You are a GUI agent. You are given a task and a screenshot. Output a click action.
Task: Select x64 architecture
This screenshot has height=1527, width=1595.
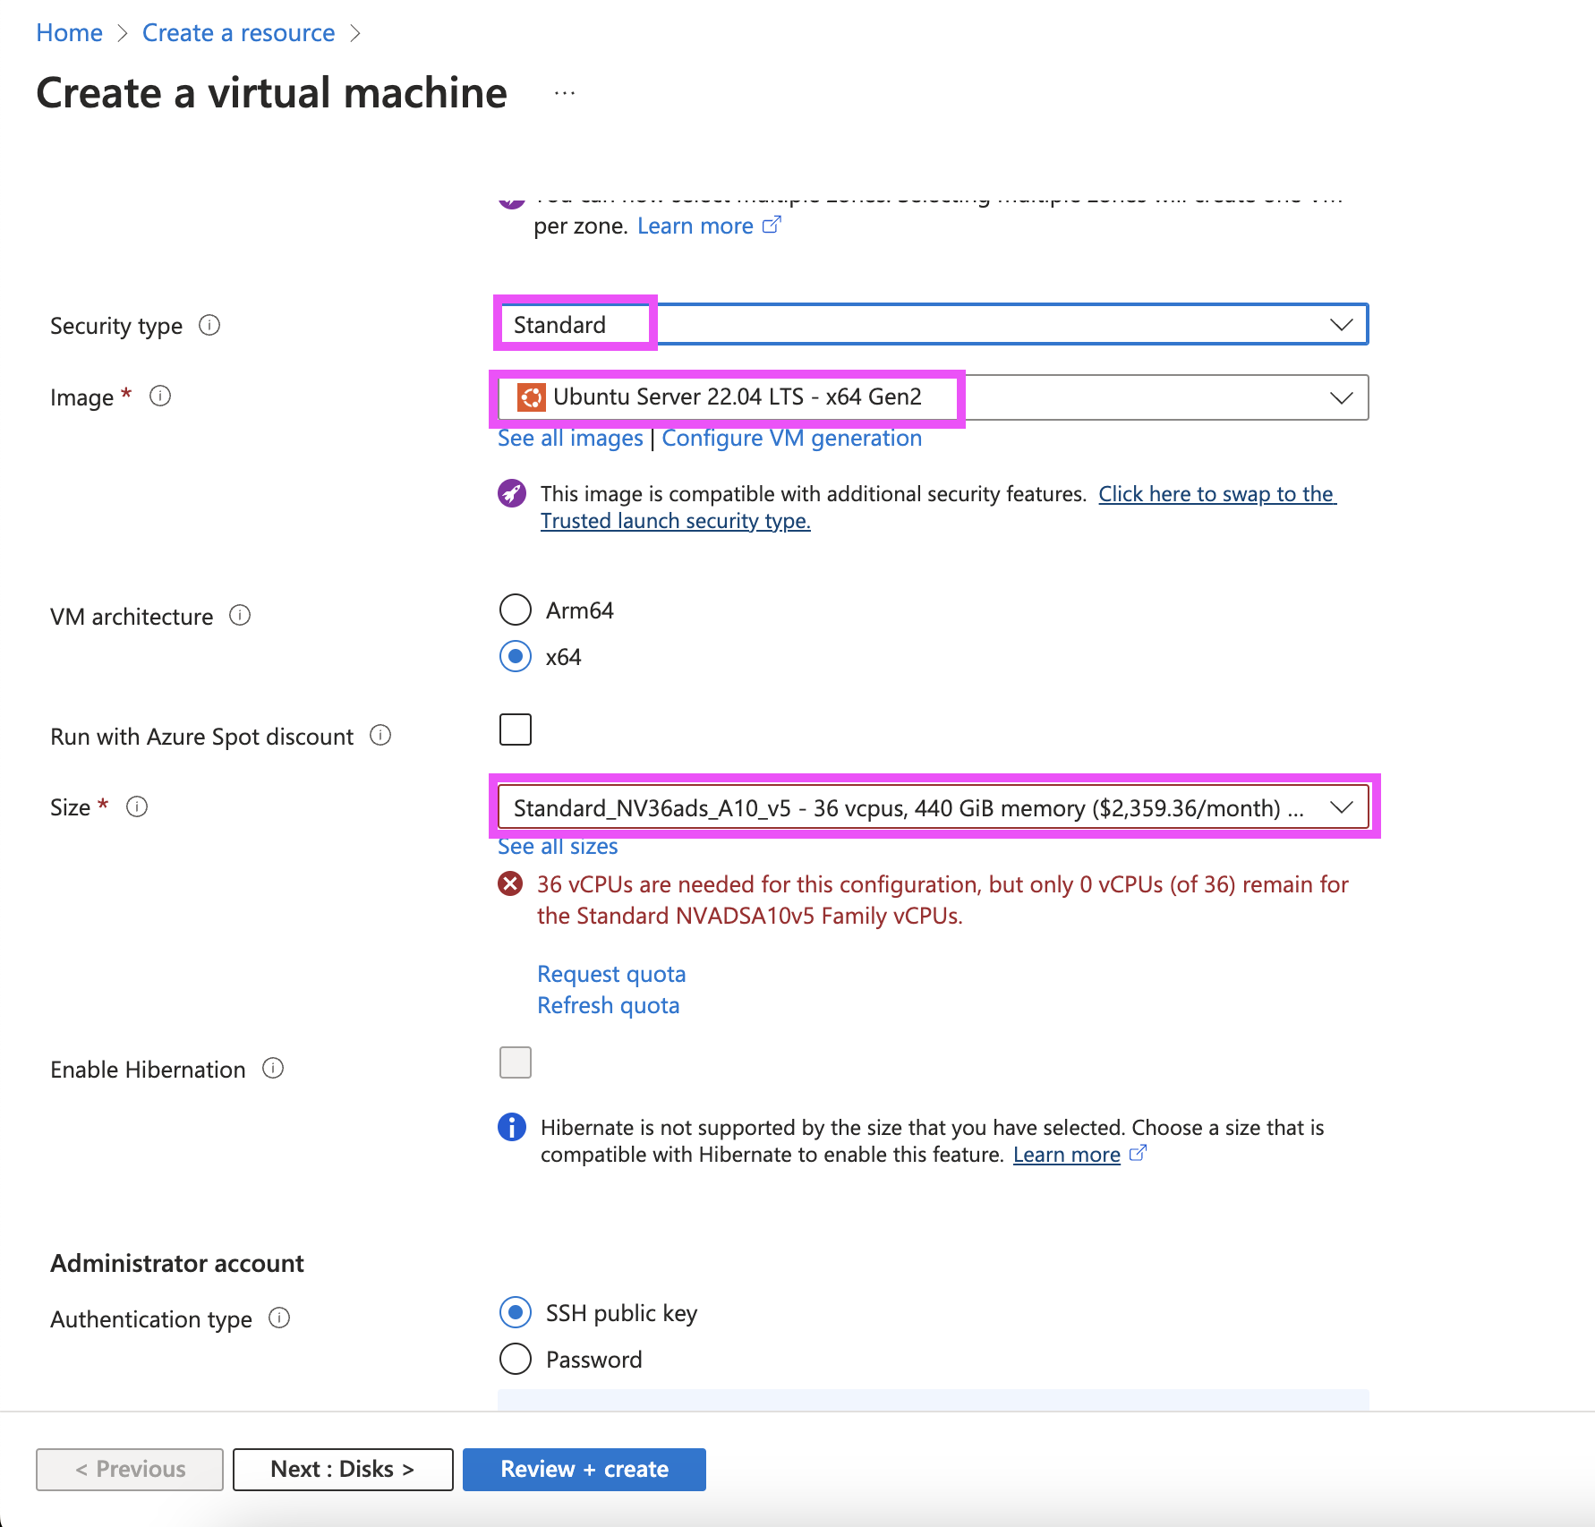click(516, 656)
